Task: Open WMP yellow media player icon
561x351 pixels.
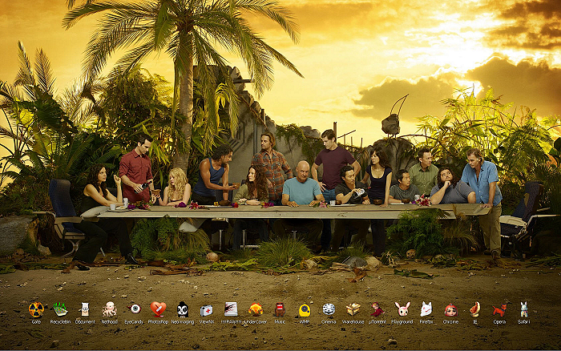Action: pos(305,309)
